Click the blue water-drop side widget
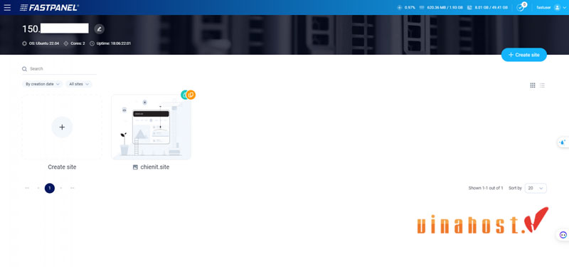This screenshot has width=569, height=267. (x=563, y=142)
